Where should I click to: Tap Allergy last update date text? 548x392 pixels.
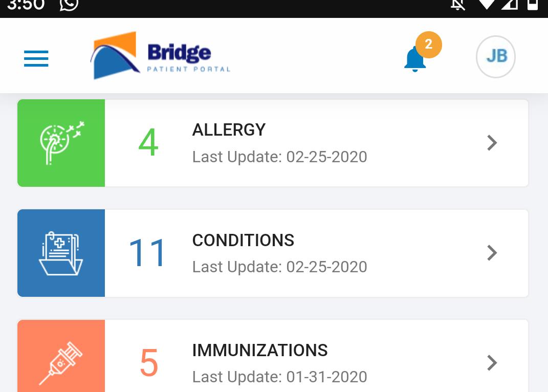click(x=279, y=157)
